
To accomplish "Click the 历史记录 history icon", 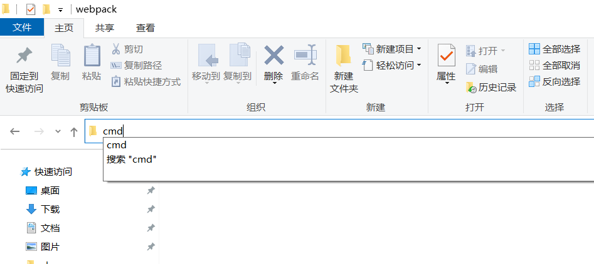I will point(471,88).
